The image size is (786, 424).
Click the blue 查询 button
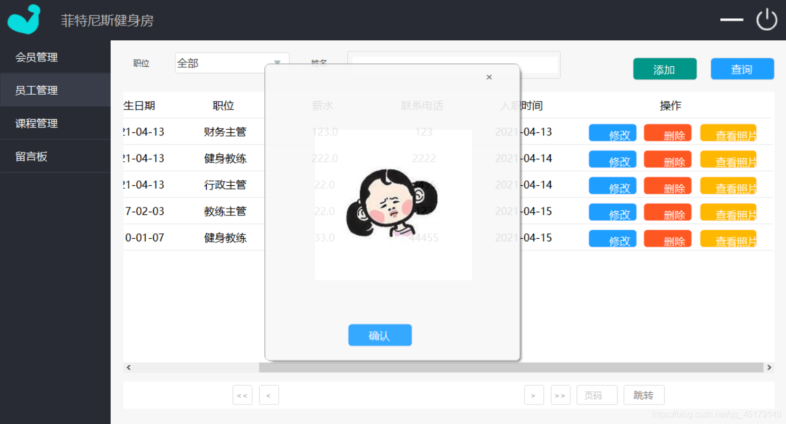tap(742, 69)
